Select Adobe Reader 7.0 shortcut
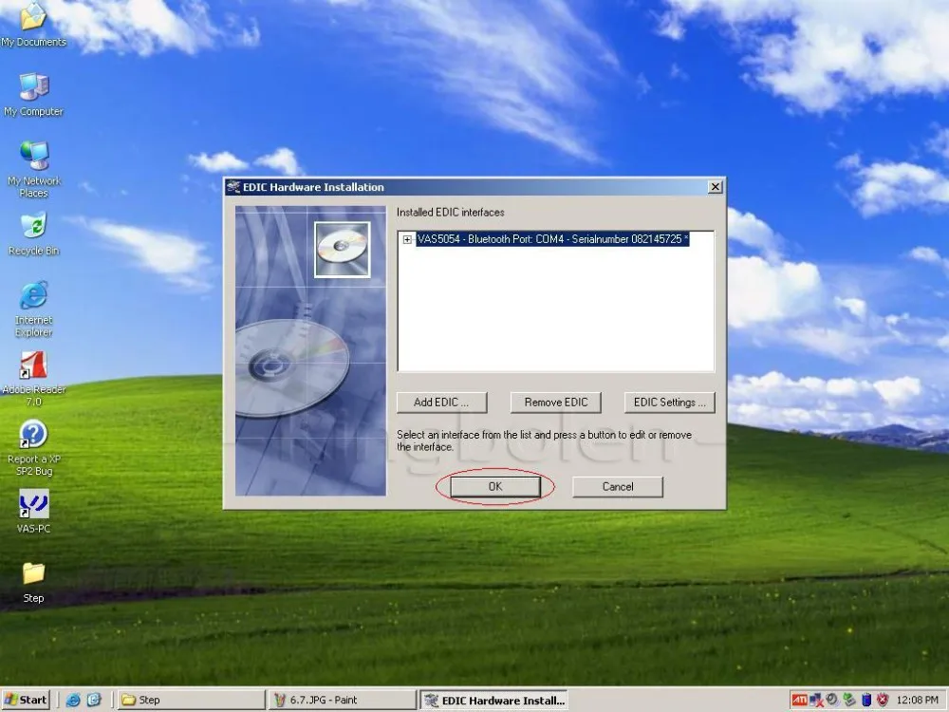The height and width of the screenshot is (712, 949). [x=33, y=379]
